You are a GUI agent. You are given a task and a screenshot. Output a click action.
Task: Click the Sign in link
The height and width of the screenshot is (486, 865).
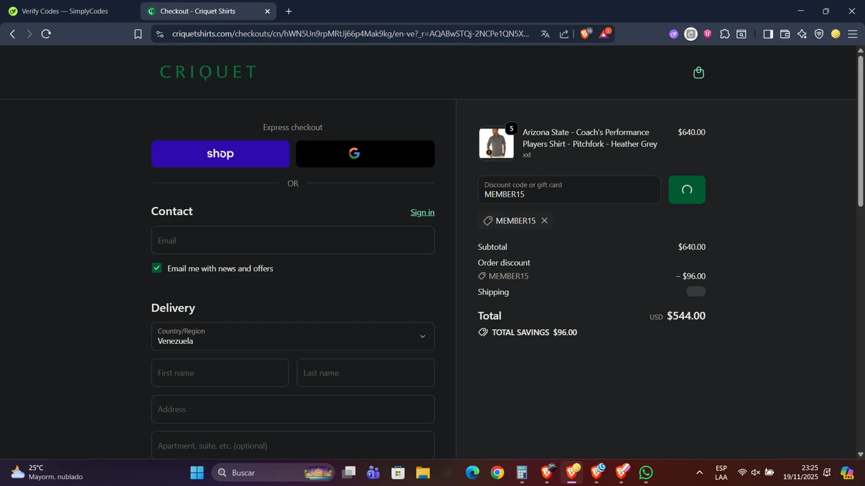(x=422, y=212)
